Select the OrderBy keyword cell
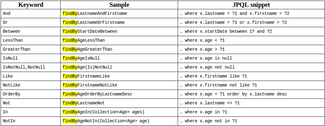This screenshot has width=325, height=126. [x=31, y=94]
